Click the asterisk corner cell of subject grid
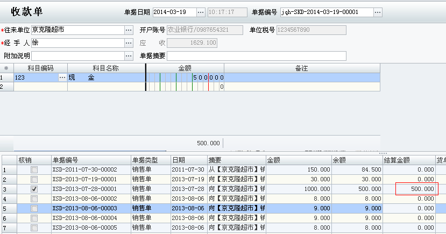The image size is (446, 234). point(6,68)
